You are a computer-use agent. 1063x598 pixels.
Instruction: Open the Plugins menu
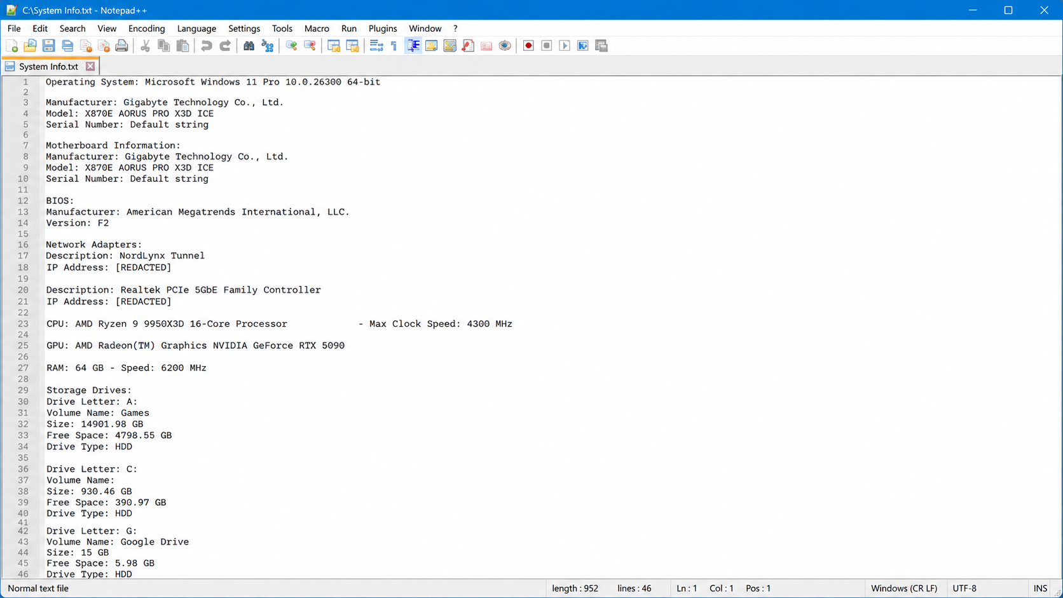383,29
